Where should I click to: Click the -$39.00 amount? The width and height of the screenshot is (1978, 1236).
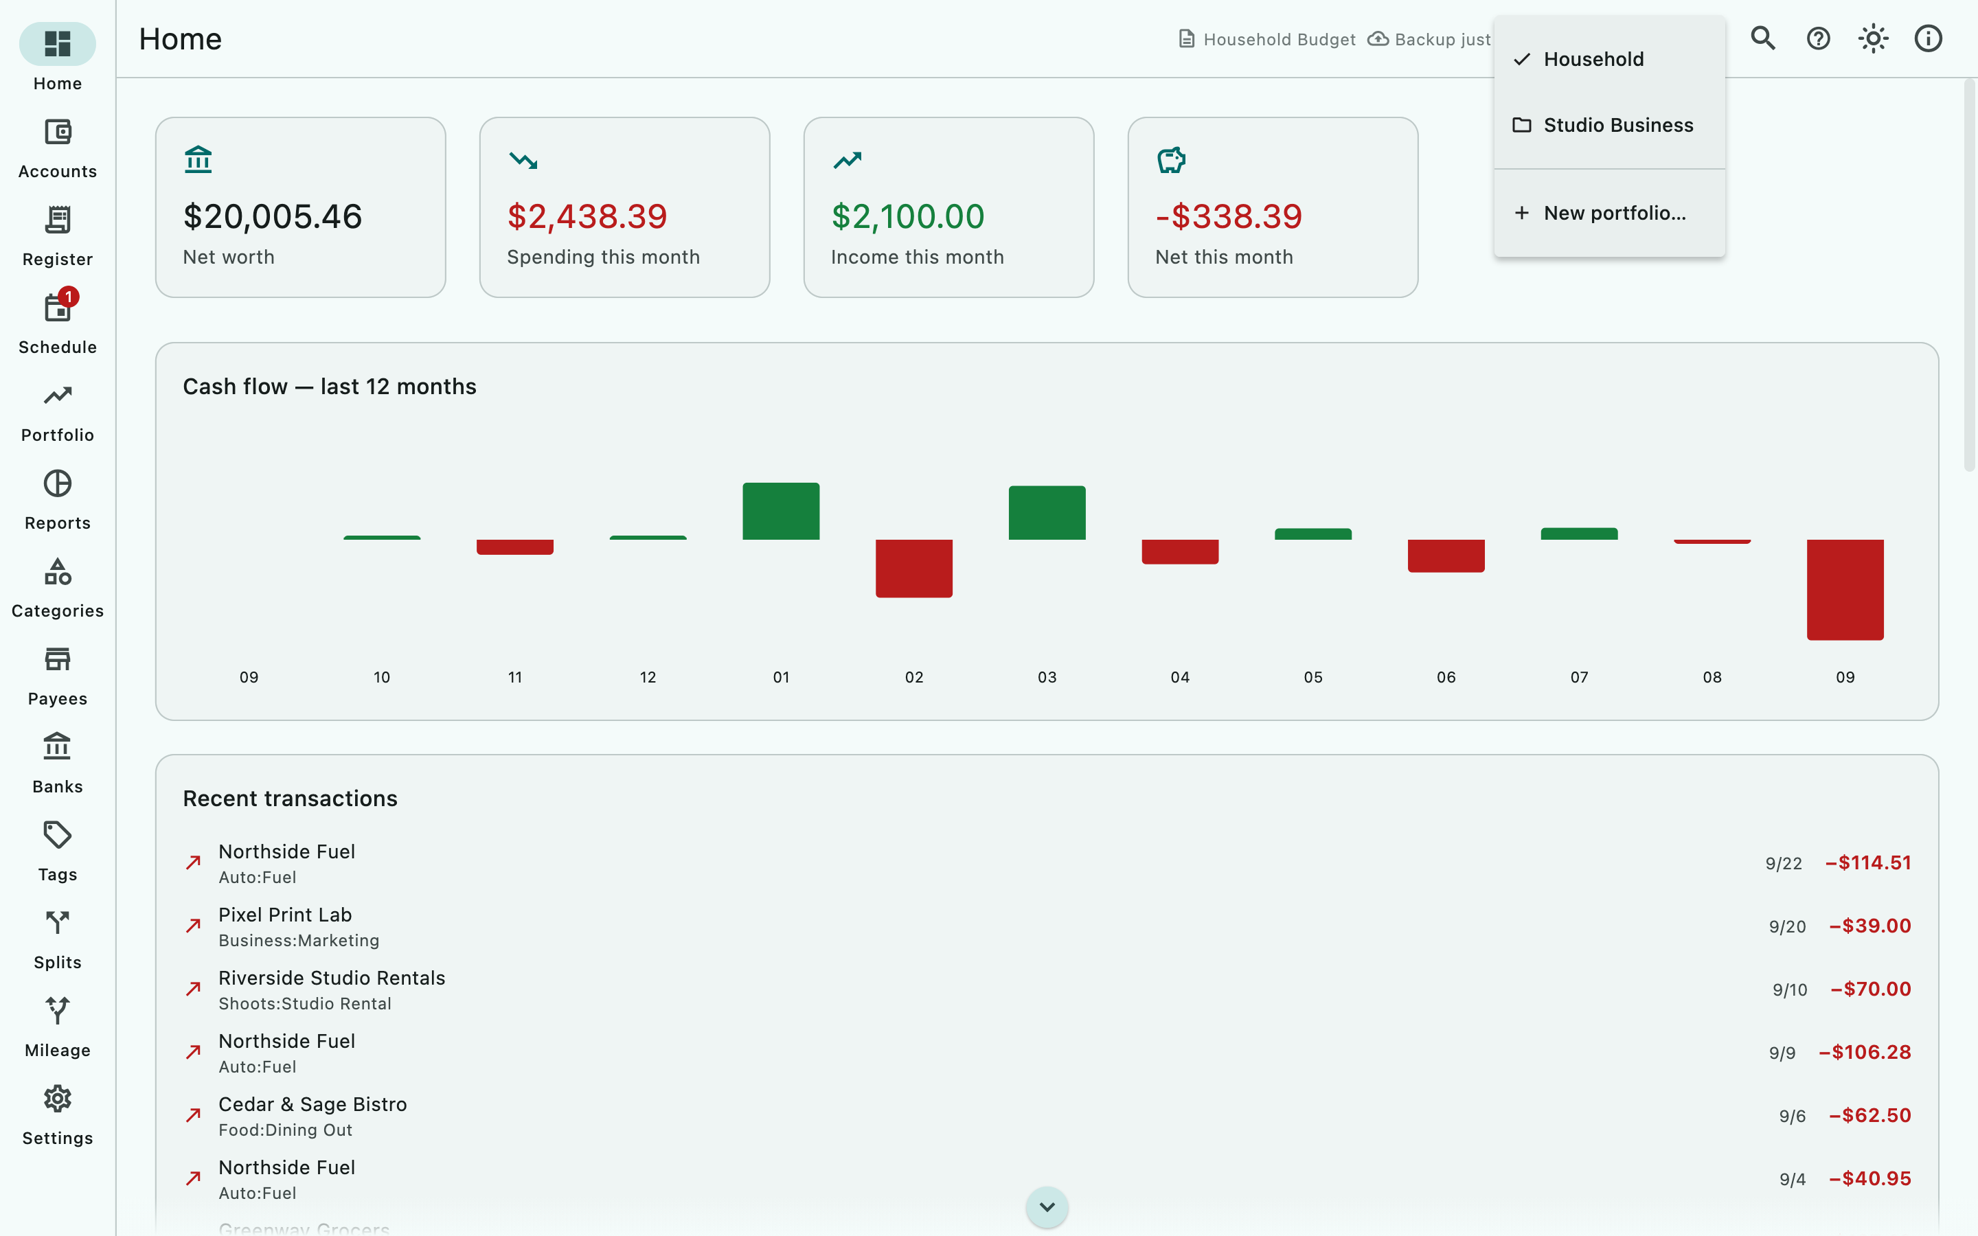(x=1870, y=926)
